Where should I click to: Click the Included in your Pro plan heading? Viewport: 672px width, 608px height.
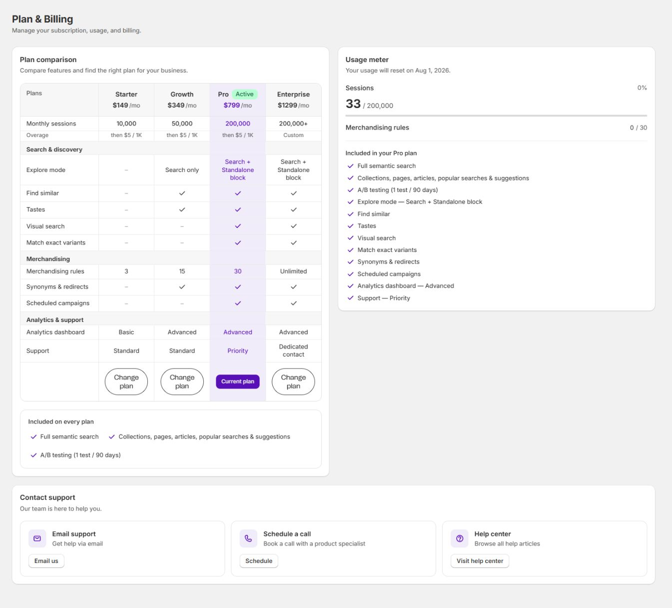[x=381, y=153]
